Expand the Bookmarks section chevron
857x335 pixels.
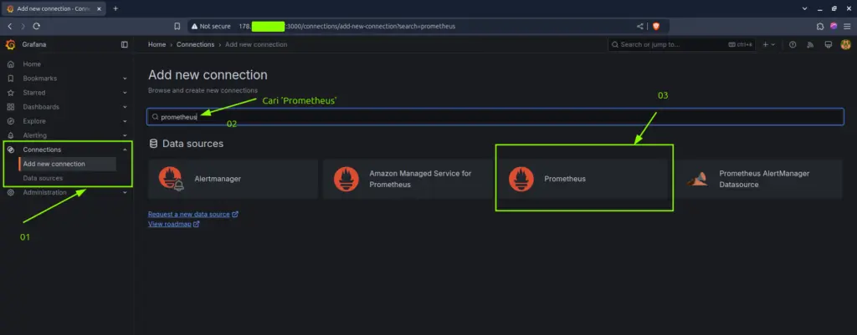pyautogui.click(x=125, y=79)
